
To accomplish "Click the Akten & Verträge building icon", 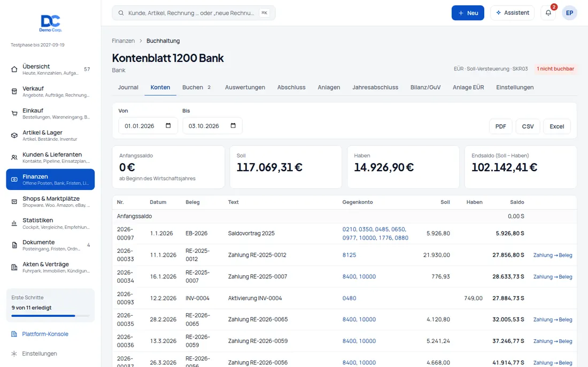I will [14, 267].
